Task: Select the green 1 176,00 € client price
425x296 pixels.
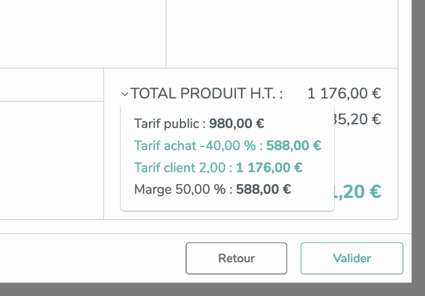Action: pyautogui.click(x=269, y=167)
